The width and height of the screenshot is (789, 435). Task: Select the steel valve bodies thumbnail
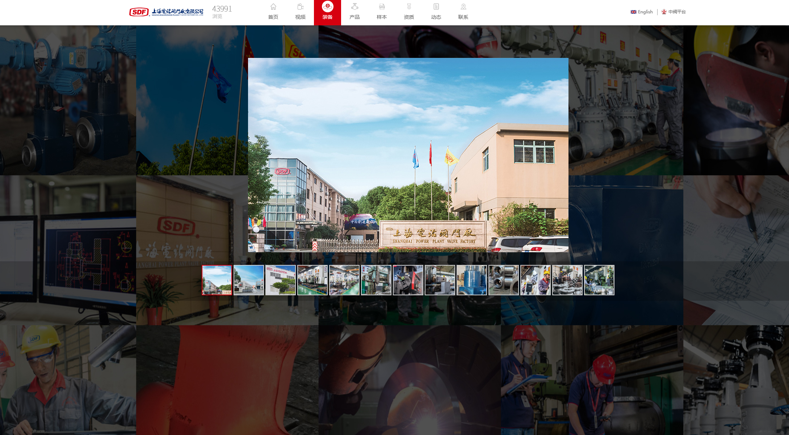tap(504, 280)
